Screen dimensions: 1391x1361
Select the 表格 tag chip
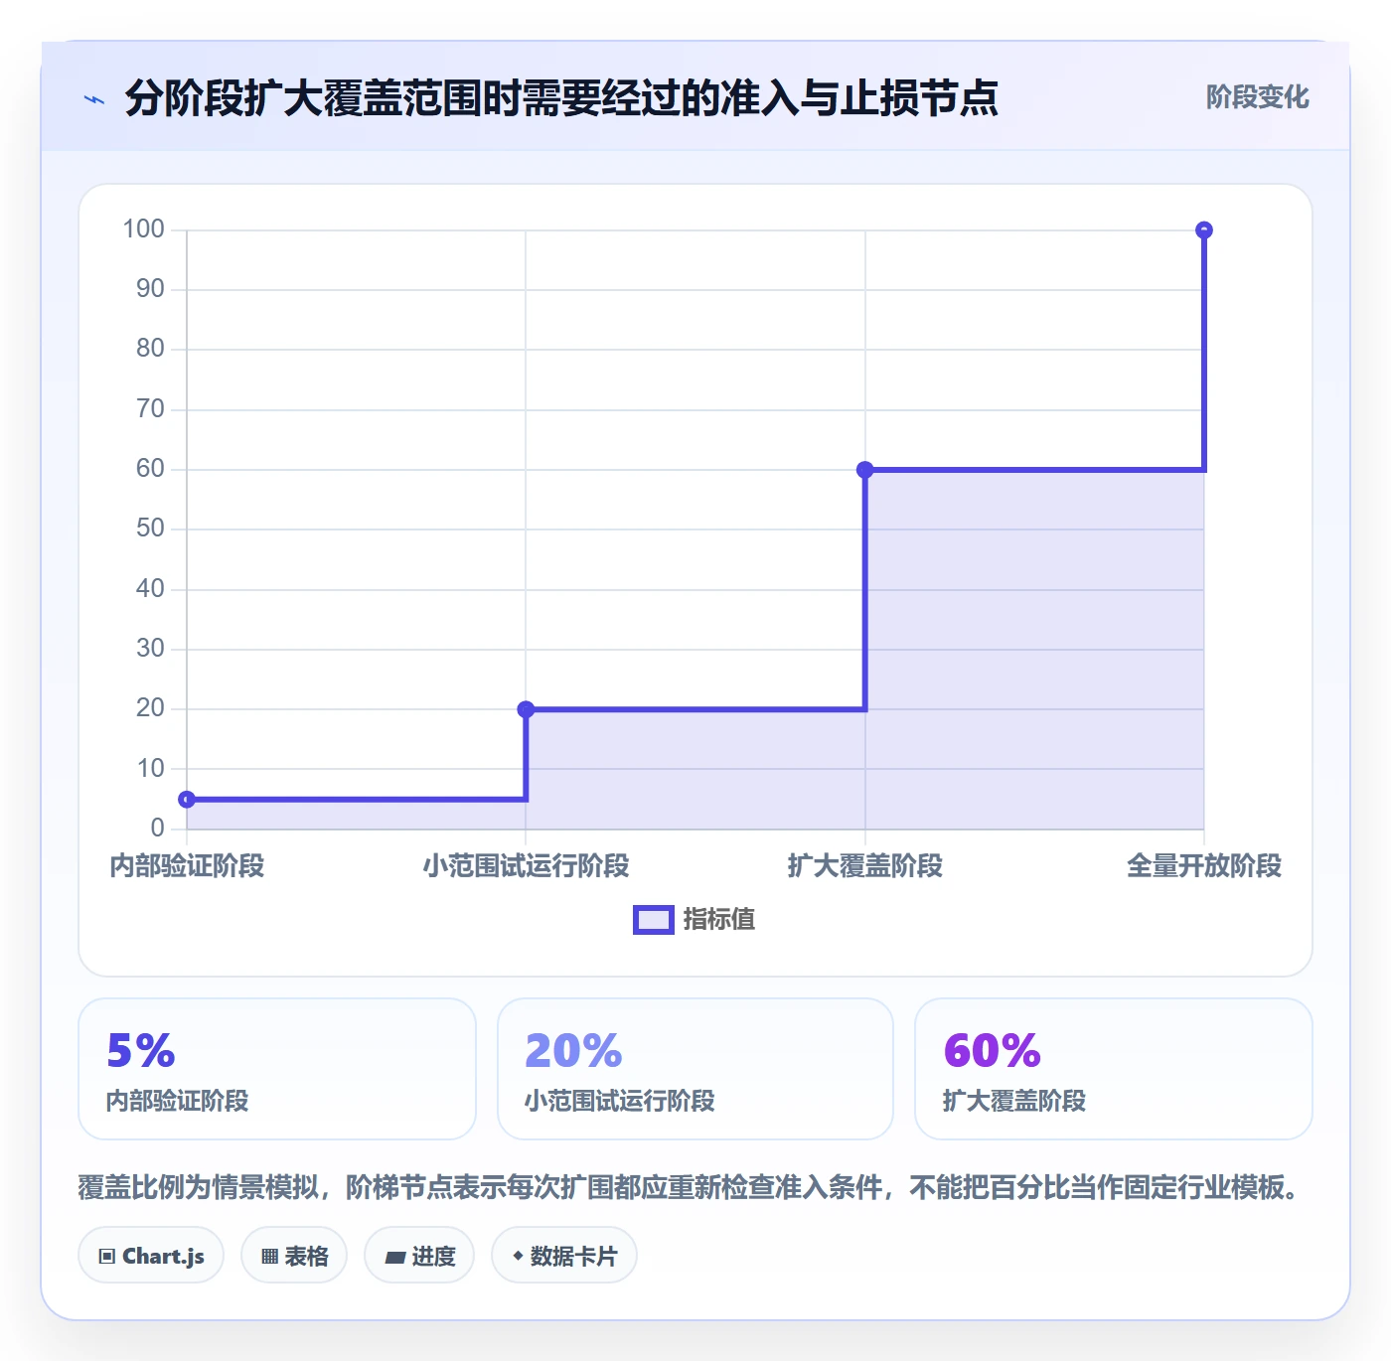pyautogui.click(x=294, y=1256)
